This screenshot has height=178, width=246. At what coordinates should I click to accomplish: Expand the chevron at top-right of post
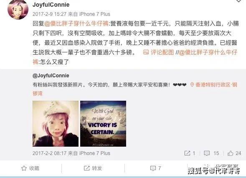[238, 1]
